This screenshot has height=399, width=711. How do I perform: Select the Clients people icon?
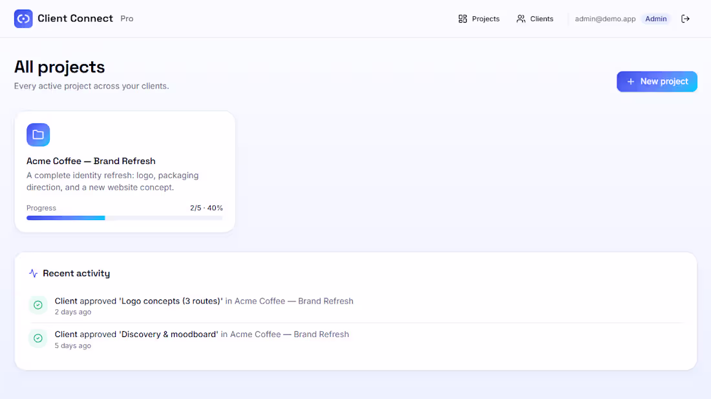pyautogui.click(x=521, y=19)
